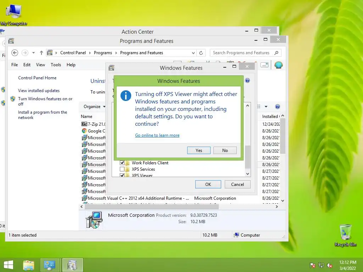Click the blue help icon in Windows Features
The image size is (363, 272).
coord(247,80)
